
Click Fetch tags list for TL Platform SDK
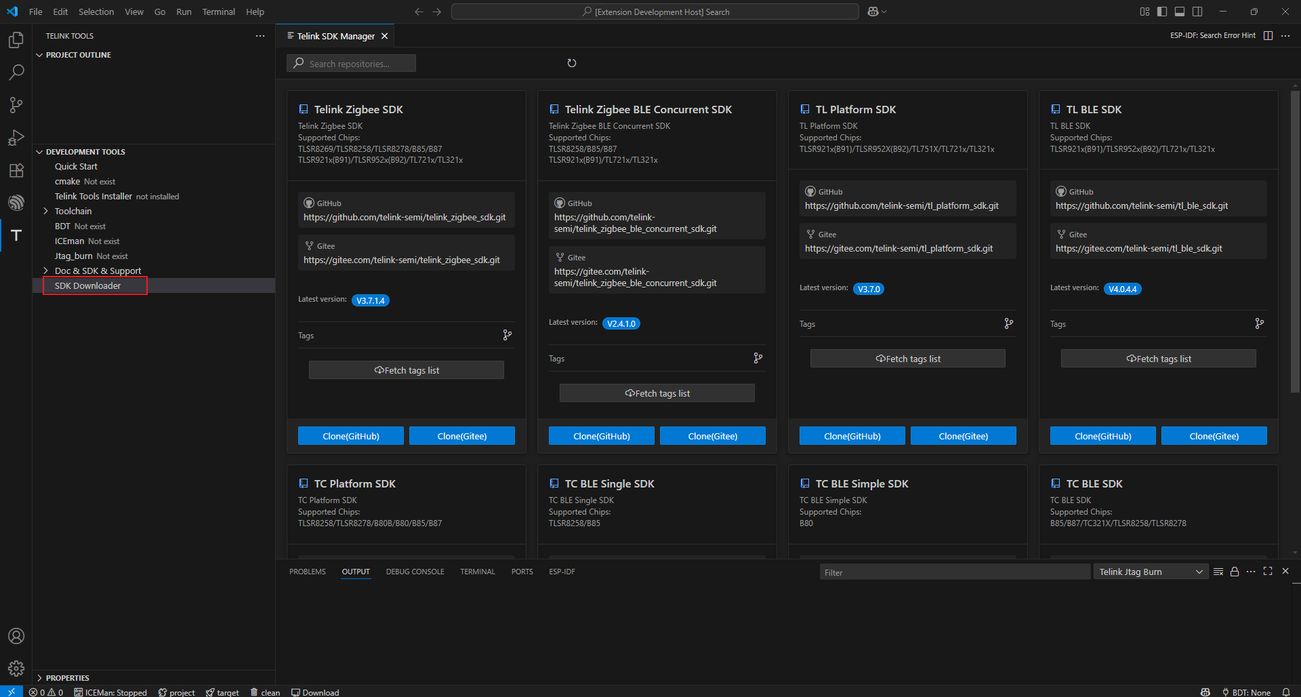[x=907, y=358]
